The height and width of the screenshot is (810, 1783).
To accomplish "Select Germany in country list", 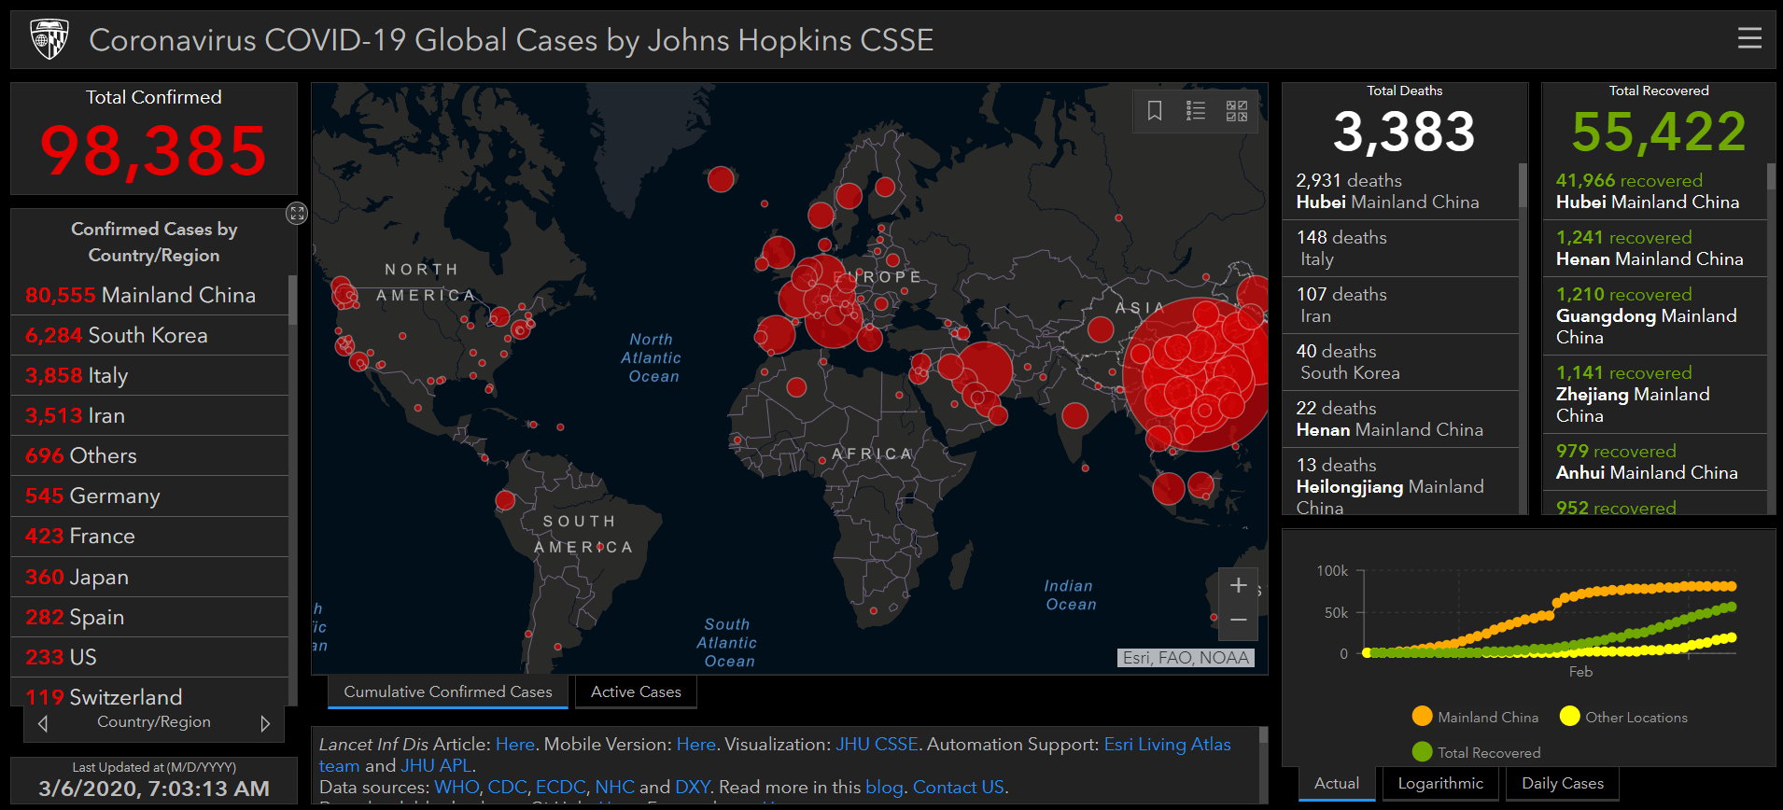I will (x=149, y=496).
